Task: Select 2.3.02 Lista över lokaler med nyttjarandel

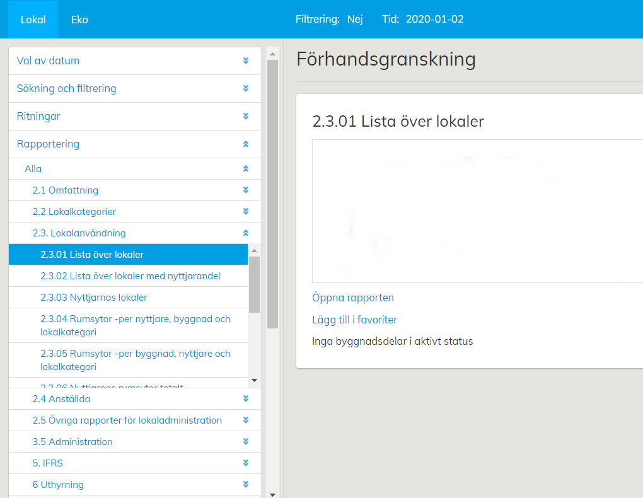Action: click(130, 276)
